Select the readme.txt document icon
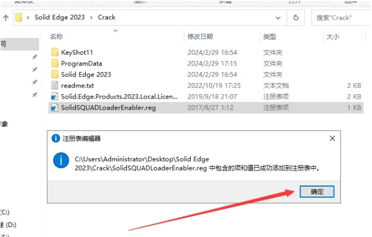The image size is (372, 237). pyautogui.click(x=54, y=85)
